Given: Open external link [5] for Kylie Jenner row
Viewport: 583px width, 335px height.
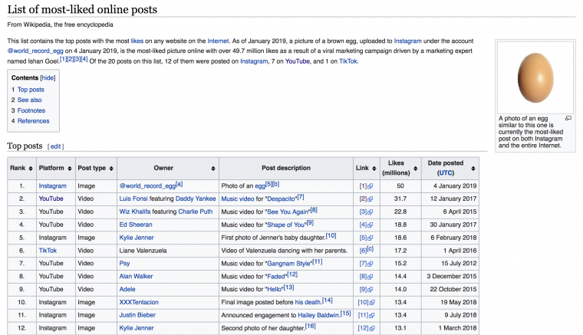Looking at the screenshot, I should [x=366, y=238].
